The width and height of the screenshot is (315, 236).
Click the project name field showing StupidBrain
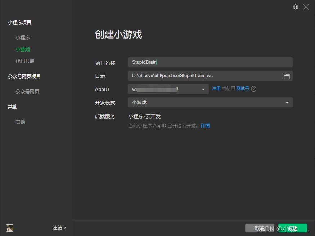click(210, 62)
